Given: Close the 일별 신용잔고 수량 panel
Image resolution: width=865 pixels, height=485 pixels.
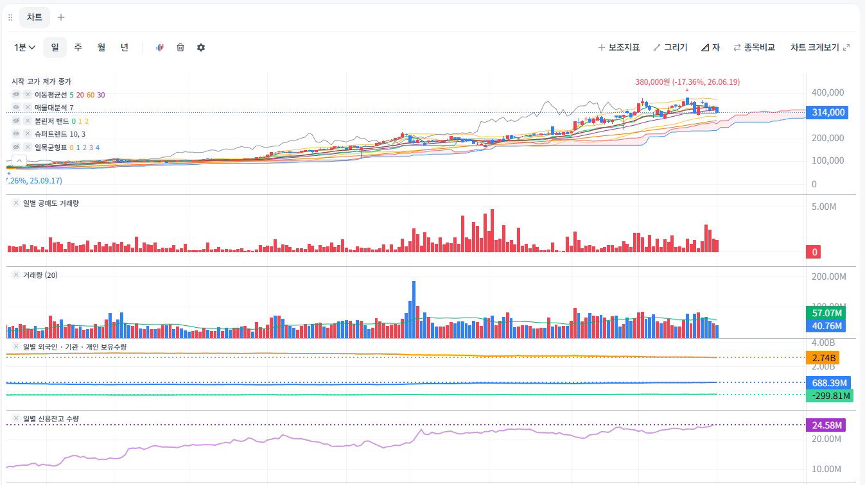Looking at the screenshot, I should pyautogui.click(x=16, y=418).
